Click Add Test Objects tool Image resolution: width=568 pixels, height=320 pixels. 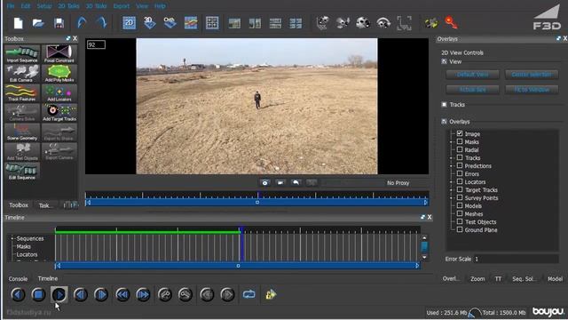pos(22,152)
